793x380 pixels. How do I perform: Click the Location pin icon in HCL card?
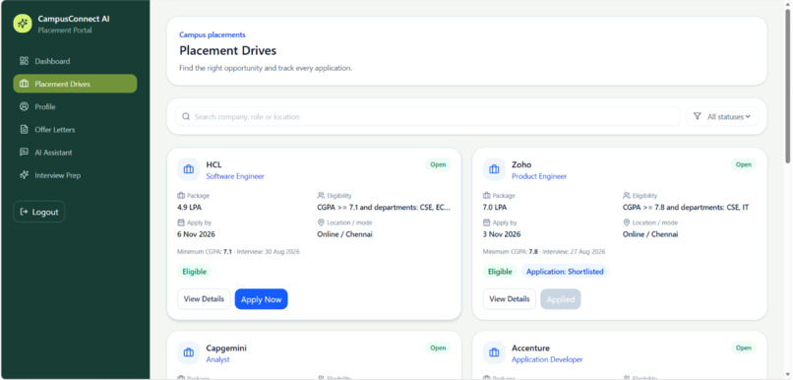321,222
